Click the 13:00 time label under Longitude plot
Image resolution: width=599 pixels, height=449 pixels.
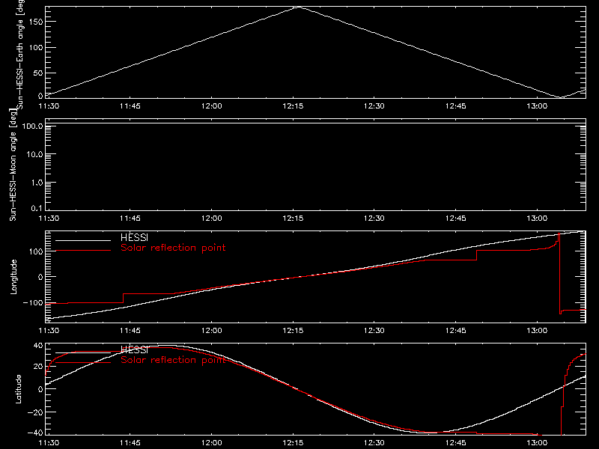click(x=537, y=330)
